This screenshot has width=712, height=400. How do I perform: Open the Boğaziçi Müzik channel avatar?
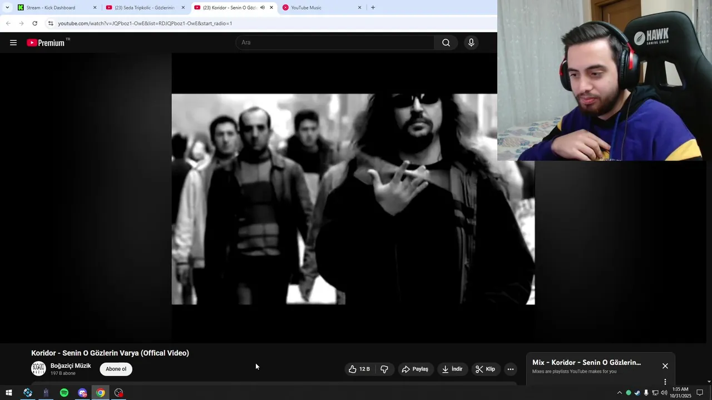point(38,369)
